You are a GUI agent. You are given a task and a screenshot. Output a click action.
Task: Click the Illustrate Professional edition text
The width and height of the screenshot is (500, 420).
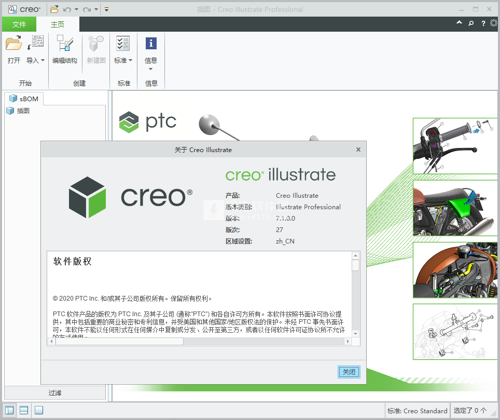(x=308, y=207)
